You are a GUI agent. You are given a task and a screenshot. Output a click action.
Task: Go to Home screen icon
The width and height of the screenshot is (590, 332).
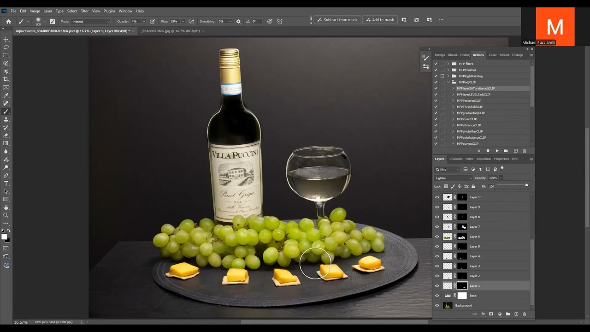tap(8, 21)
